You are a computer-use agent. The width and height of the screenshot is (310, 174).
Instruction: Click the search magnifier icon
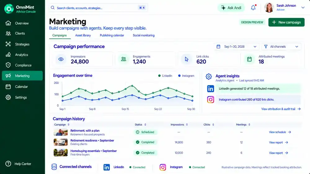[x=53, y=8]
